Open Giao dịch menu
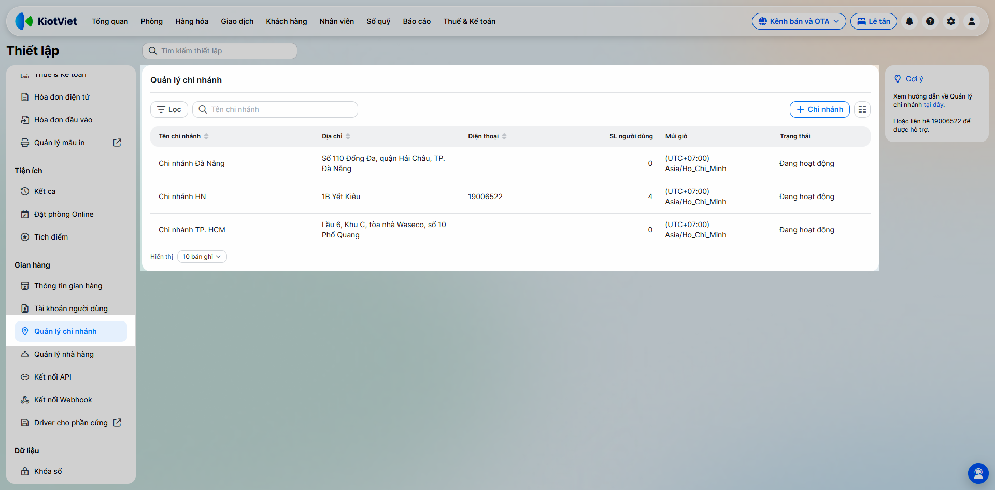 [x=237, y=21]
